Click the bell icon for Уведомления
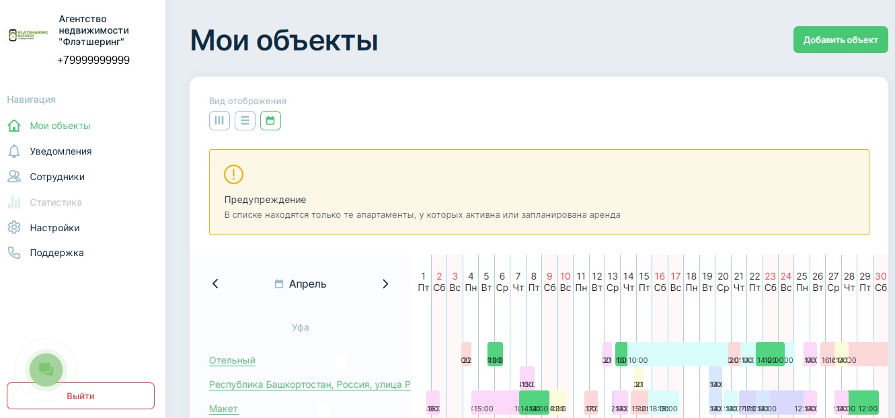This screenshot has height=418, width=895. (14, 151)
